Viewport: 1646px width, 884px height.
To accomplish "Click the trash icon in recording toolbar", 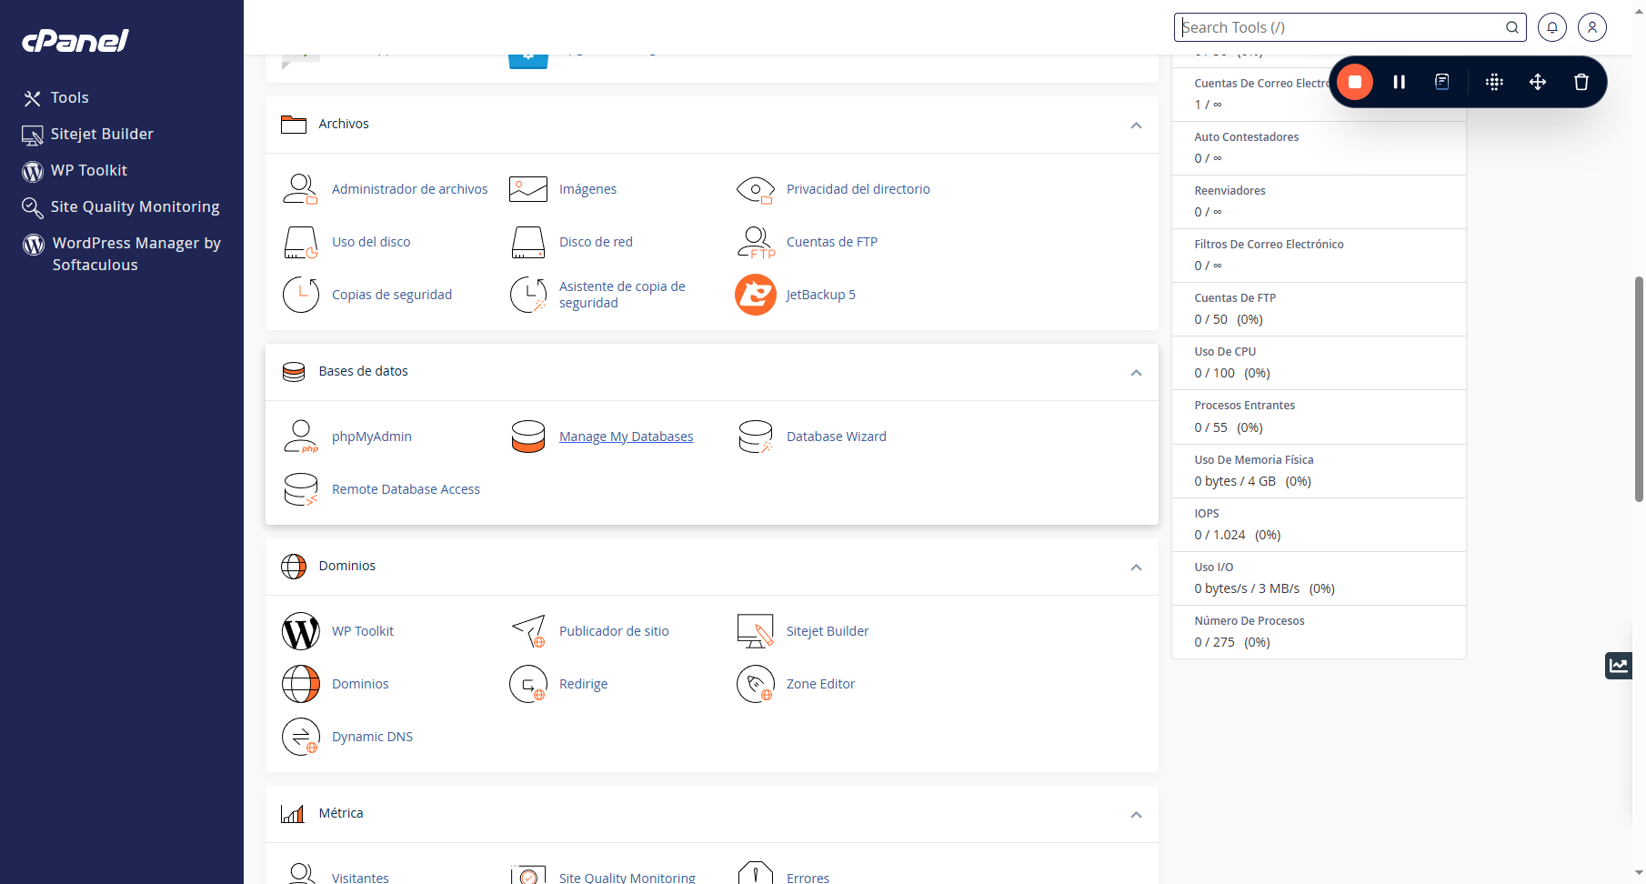I will 1581,82.
